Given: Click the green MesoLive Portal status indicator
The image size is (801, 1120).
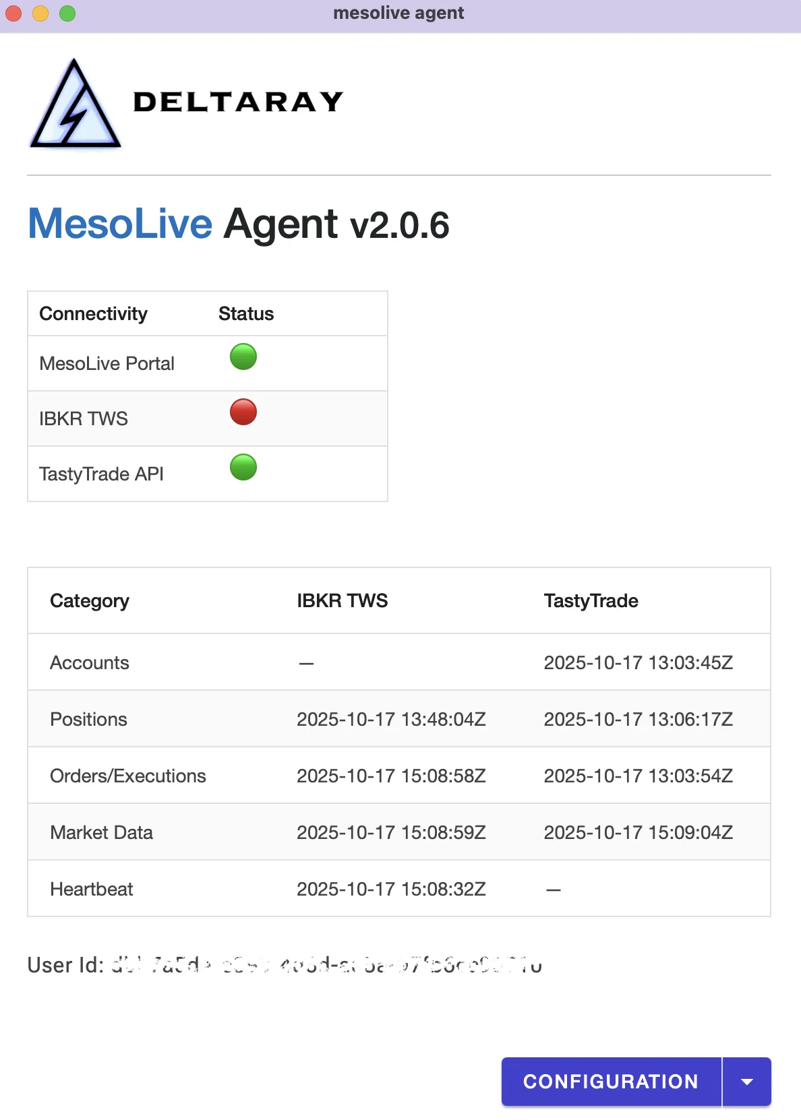Looking at the screenshot, I should [x=243, y=357].
